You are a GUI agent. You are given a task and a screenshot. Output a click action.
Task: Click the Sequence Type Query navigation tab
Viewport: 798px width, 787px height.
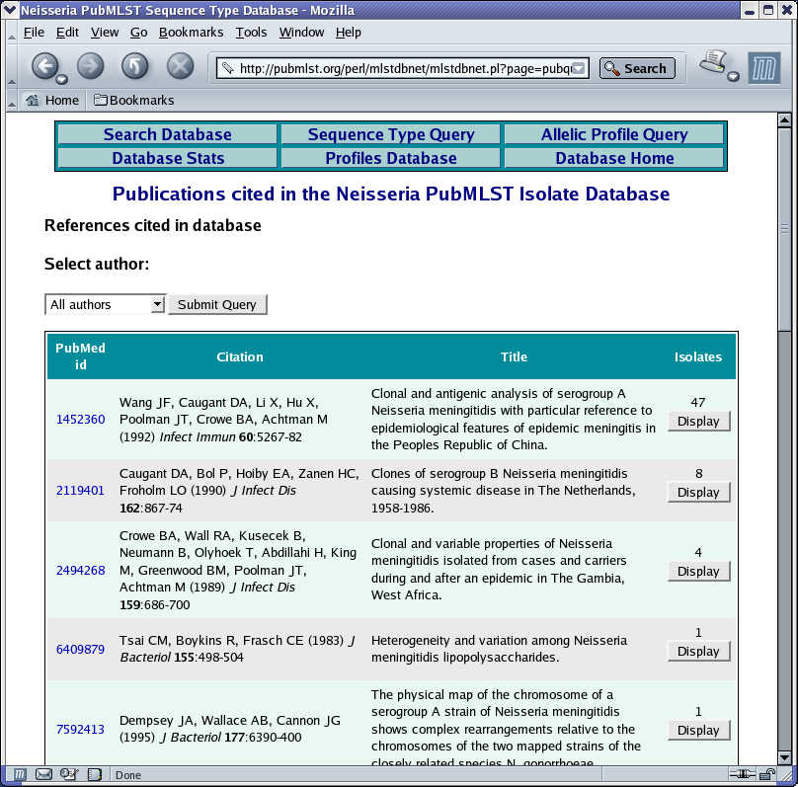pyautogui.click(x=391, y=134)
